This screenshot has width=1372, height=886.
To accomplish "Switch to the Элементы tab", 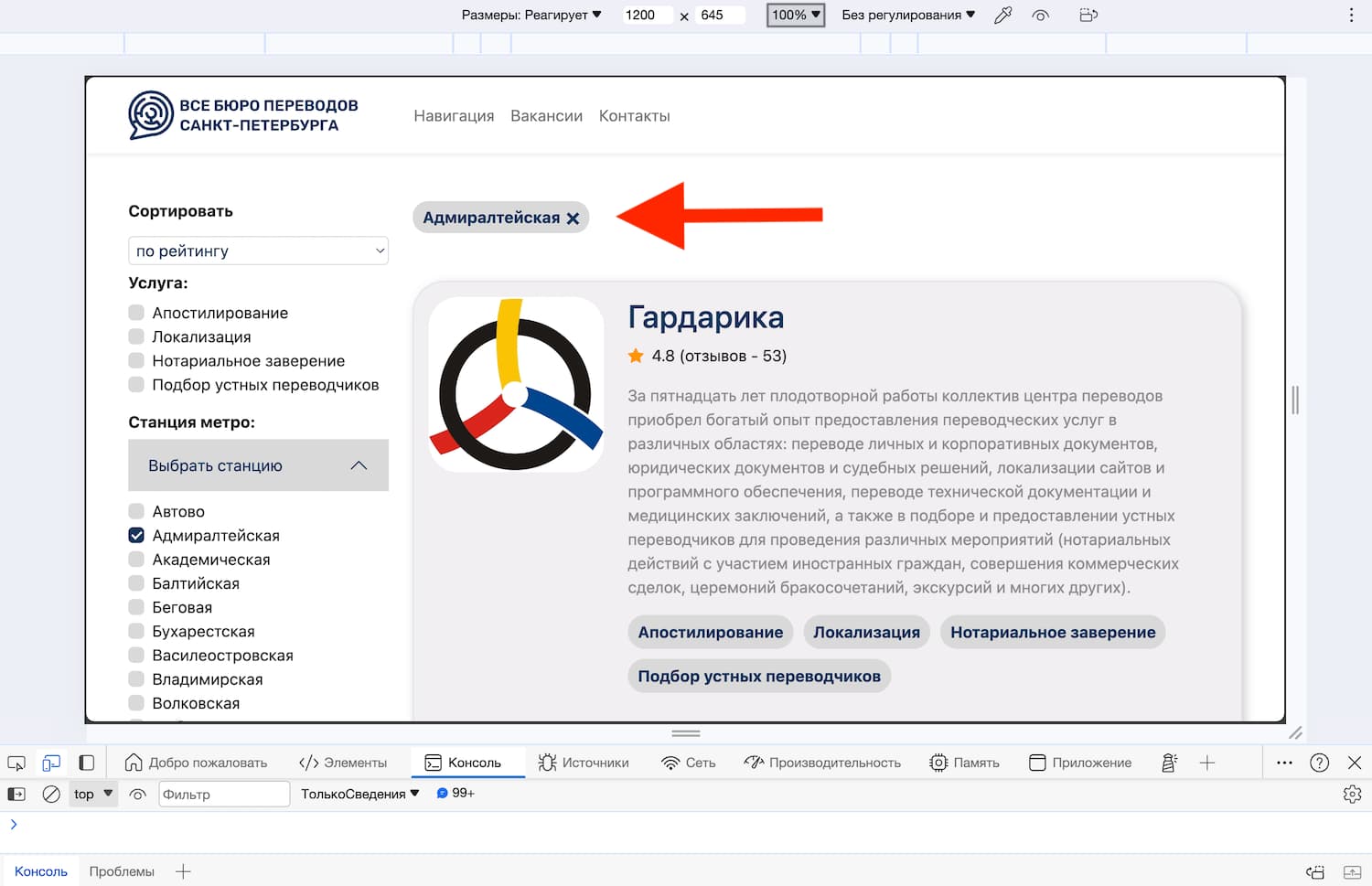I will (x=343, y=763).
